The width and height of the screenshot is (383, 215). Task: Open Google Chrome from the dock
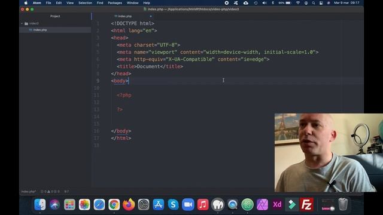[x=114, y=204]
